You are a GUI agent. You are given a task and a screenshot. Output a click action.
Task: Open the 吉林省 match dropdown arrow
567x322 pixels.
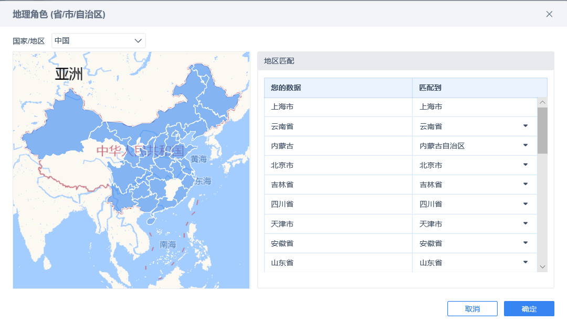[x=525, y=184]
